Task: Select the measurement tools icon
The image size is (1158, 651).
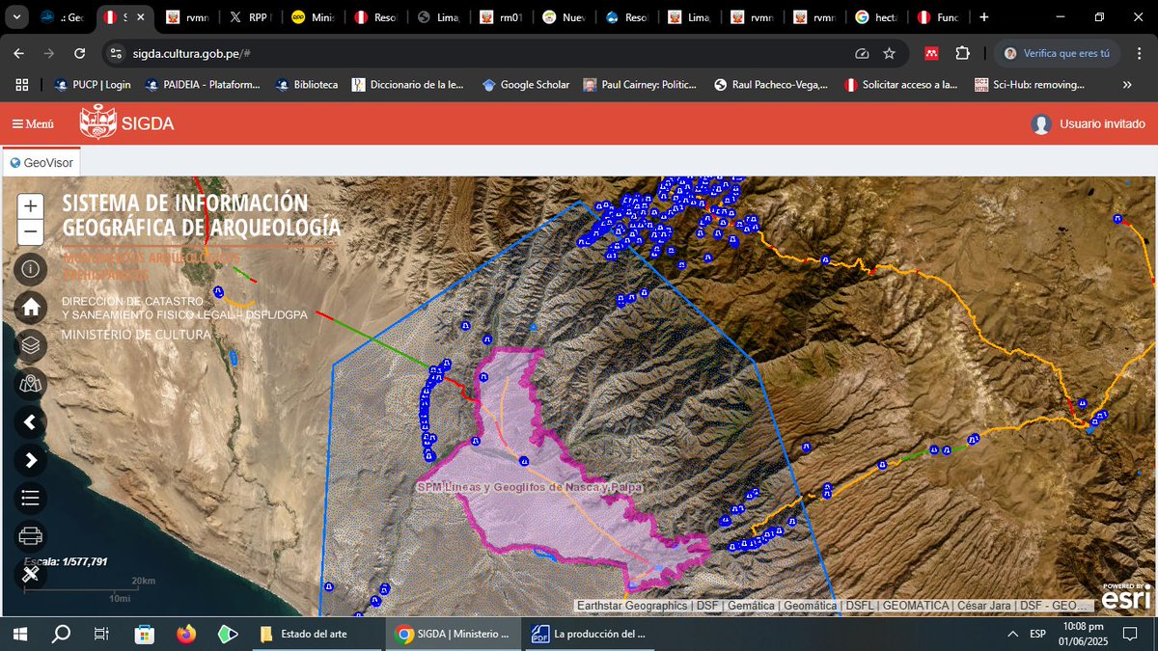Action: tap(30, 575)
